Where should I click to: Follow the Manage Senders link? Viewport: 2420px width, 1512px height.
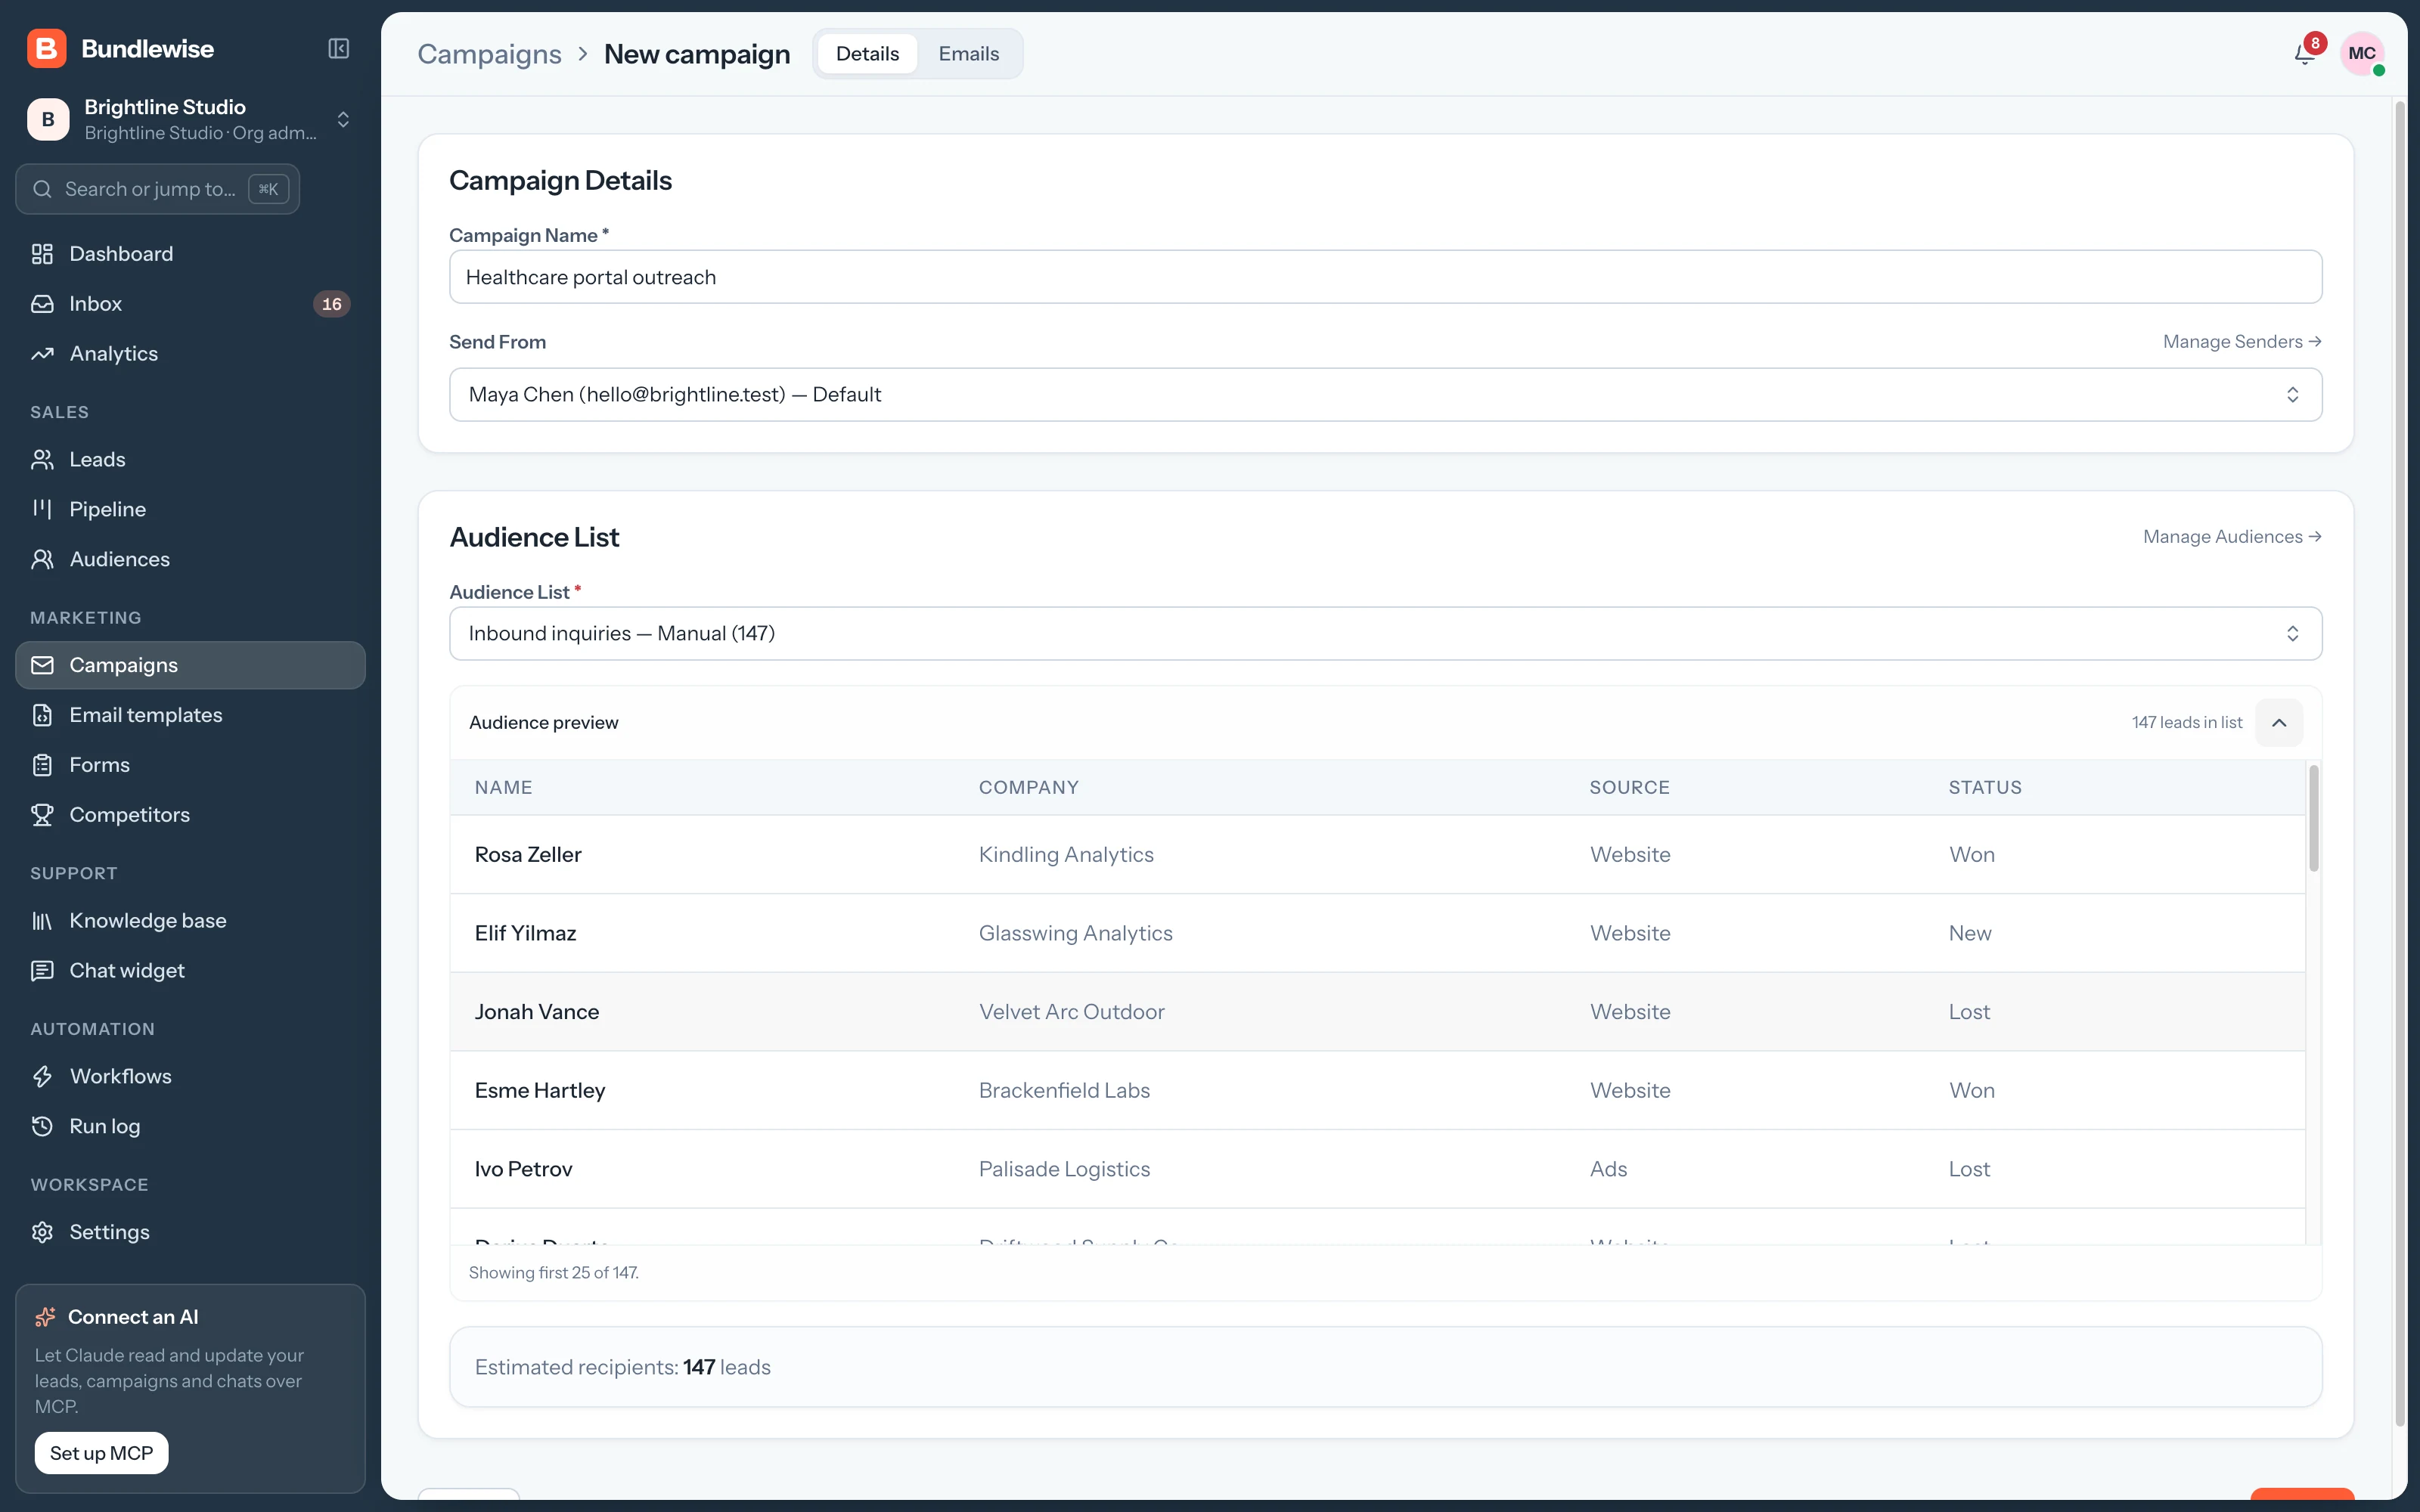[x=2242, y=342]
